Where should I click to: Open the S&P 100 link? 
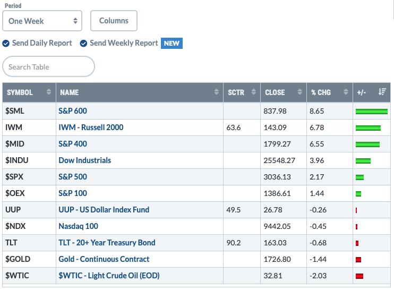(73, 193)
